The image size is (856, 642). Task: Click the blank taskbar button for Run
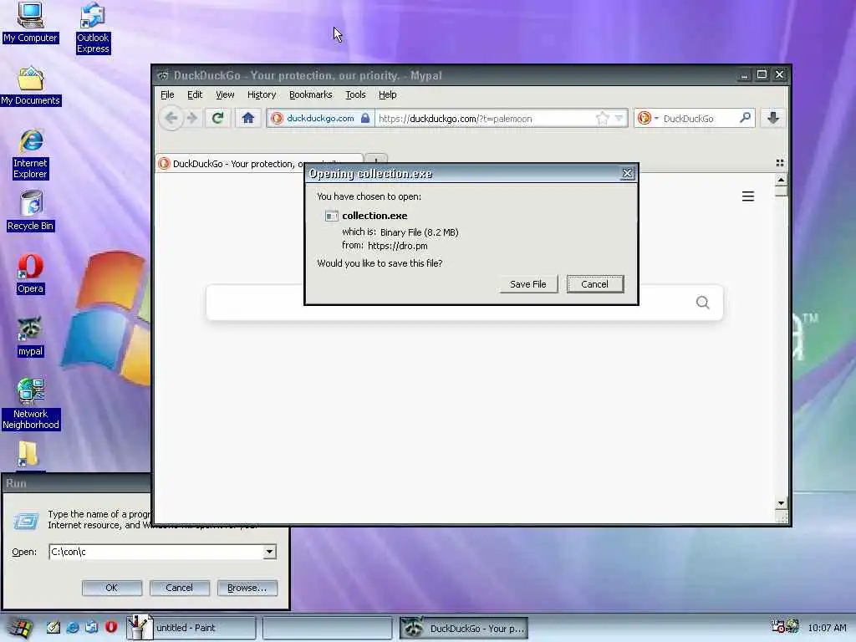coord(328,629)
